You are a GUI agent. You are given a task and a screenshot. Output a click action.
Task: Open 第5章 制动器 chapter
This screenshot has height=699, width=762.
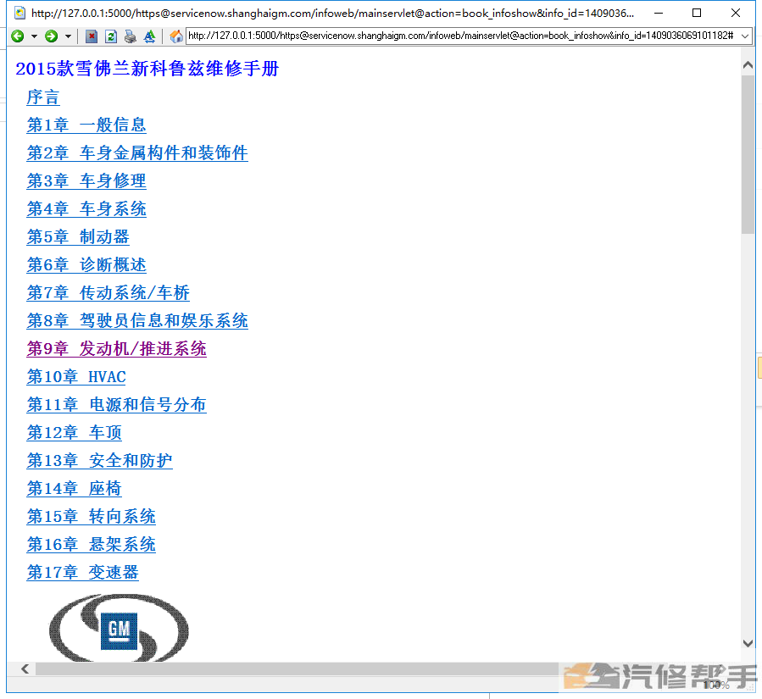point(78,237)
